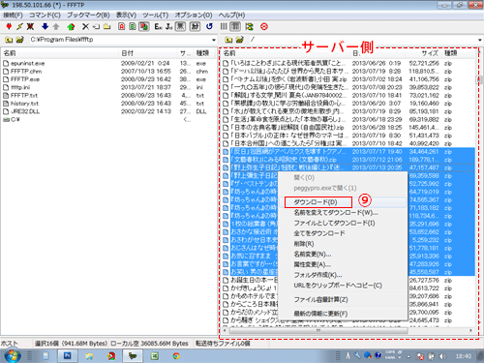Image resolution: width=484 pixels, height=363 pixels.
Task: Click server pane vertical scrollbar thumb
Action: (478, 79)
